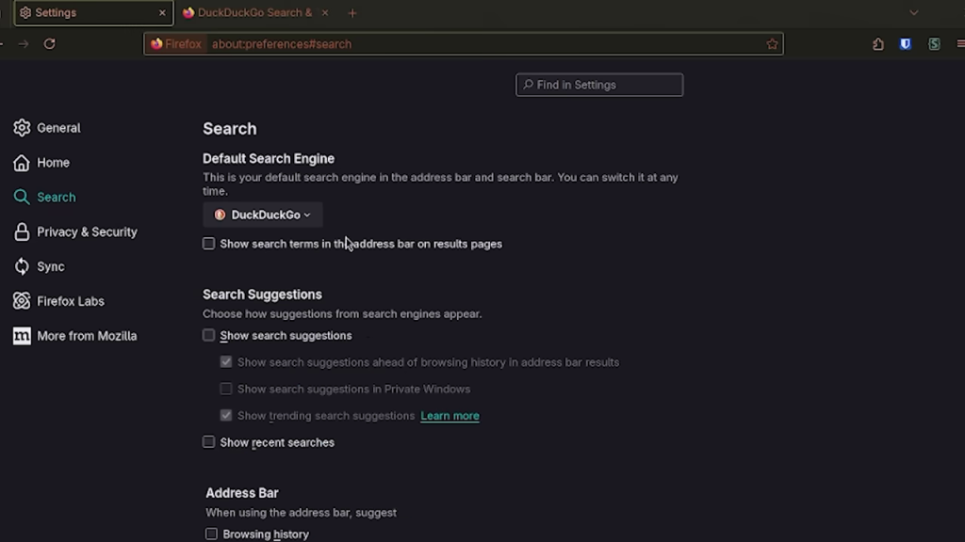Close the Settings tab

[x=162, y=12]
